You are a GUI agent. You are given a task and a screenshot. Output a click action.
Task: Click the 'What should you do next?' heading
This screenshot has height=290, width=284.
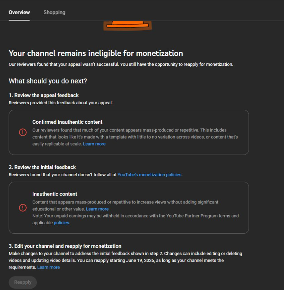[x=48, y=81]
